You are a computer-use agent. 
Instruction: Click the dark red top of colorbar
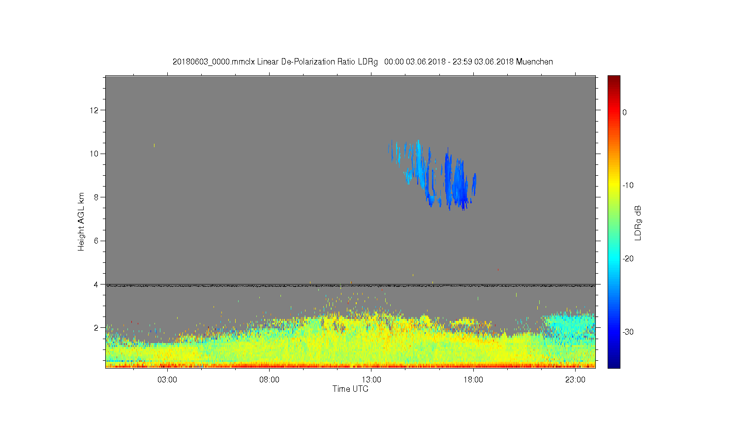pyautogui.click(x=614, y=80)
